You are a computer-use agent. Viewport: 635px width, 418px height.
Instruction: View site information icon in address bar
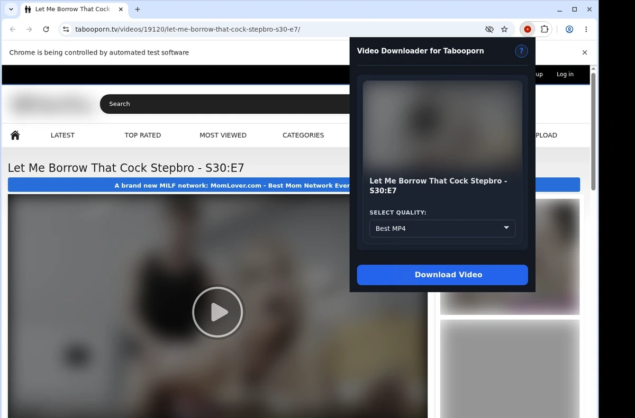pyautogui.click(x=66, y=30)
